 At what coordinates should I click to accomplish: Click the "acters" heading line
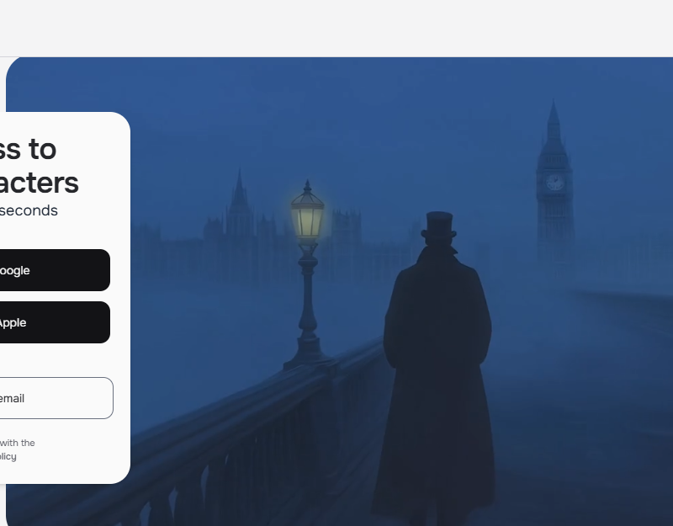(39, 183)
